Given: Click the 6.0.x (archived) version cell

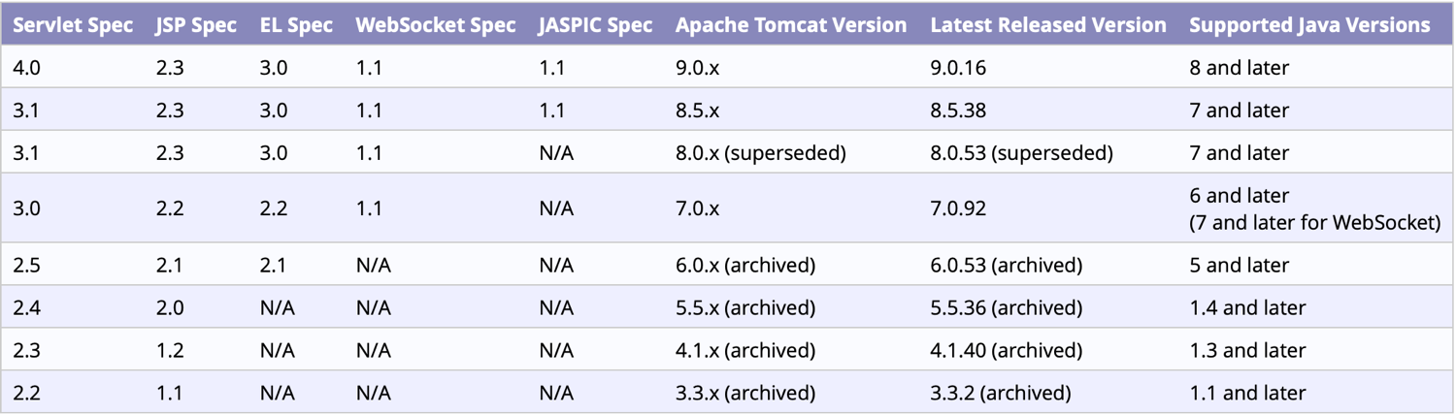Looking at the screenshot, I should point(745,266).
